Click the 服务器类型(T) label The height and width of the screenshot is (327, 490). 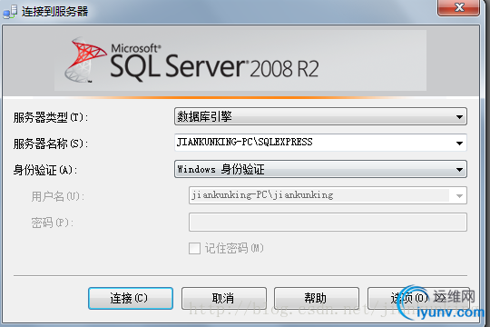tap(51, 118)
